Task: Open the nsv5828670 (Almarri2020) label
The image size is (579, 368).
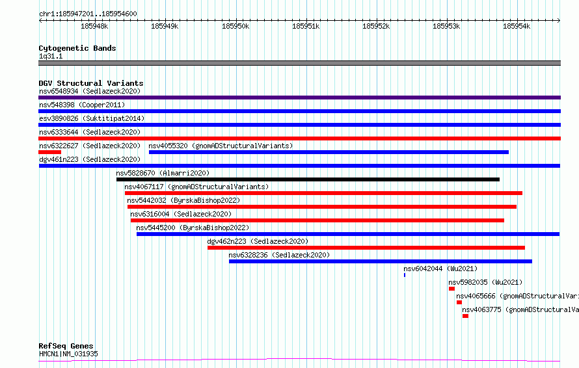Action: click(x=163, y=173)
